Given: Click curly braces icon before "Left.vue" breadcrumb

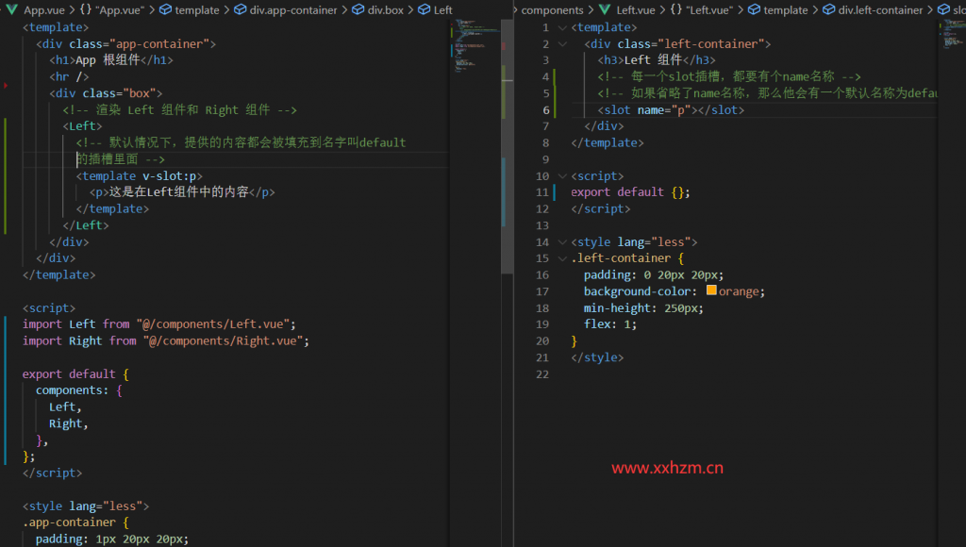Looking at the screenshot, I should 677,9.
